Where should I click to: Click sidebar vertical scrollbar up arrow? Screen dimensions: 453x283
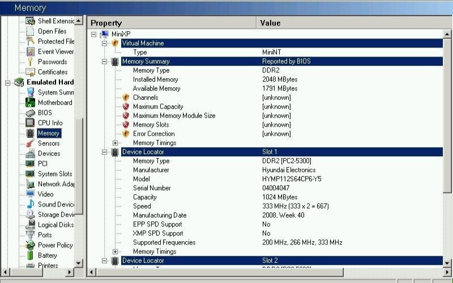[79, 20]
